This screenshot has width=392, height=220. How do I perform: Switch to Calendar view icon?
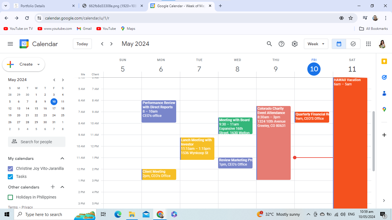339,44
